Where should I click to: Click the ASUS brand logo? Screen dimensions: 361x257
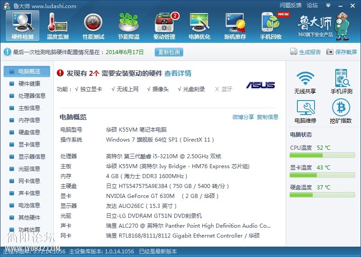coord(260,85)
